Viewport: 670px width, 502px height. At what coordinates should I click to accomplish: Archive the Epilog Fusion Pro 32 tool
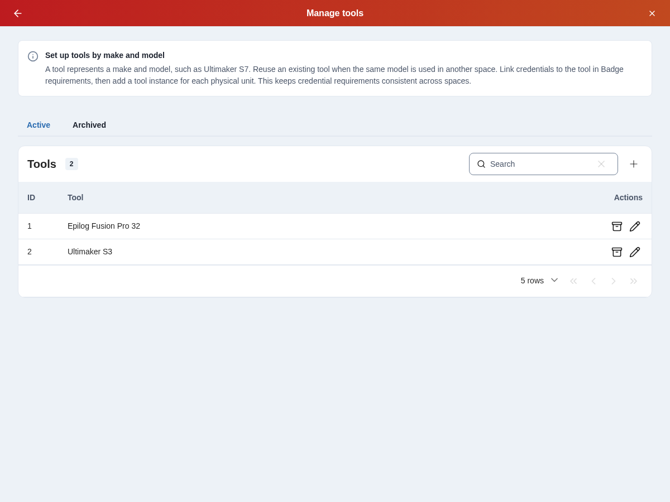617,226
